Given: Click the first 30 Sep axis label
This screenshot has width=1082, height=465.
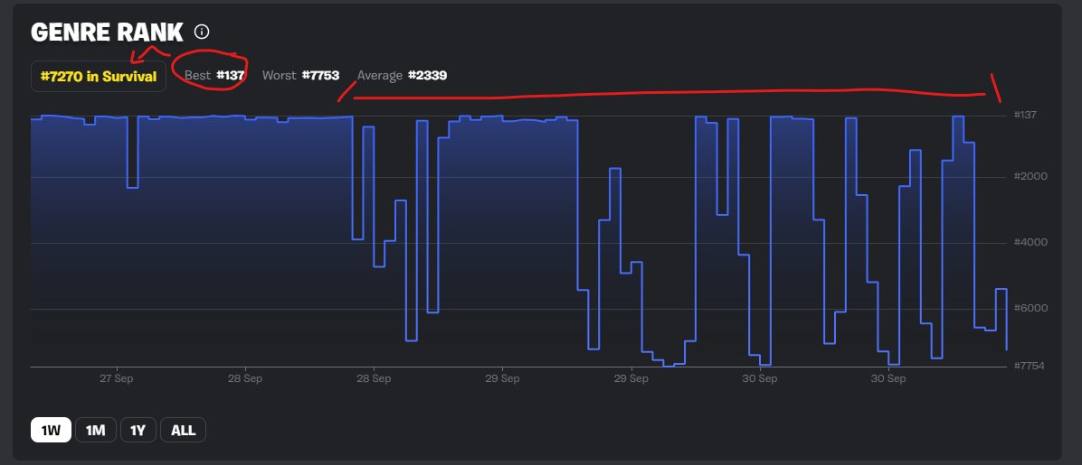Looking at the screenshot, I should pos(761,378).
